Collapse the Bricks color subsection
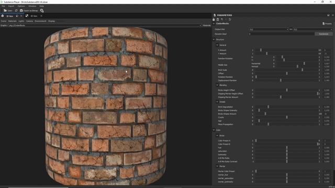Screen dimensions: 335x188 [217, 136]
